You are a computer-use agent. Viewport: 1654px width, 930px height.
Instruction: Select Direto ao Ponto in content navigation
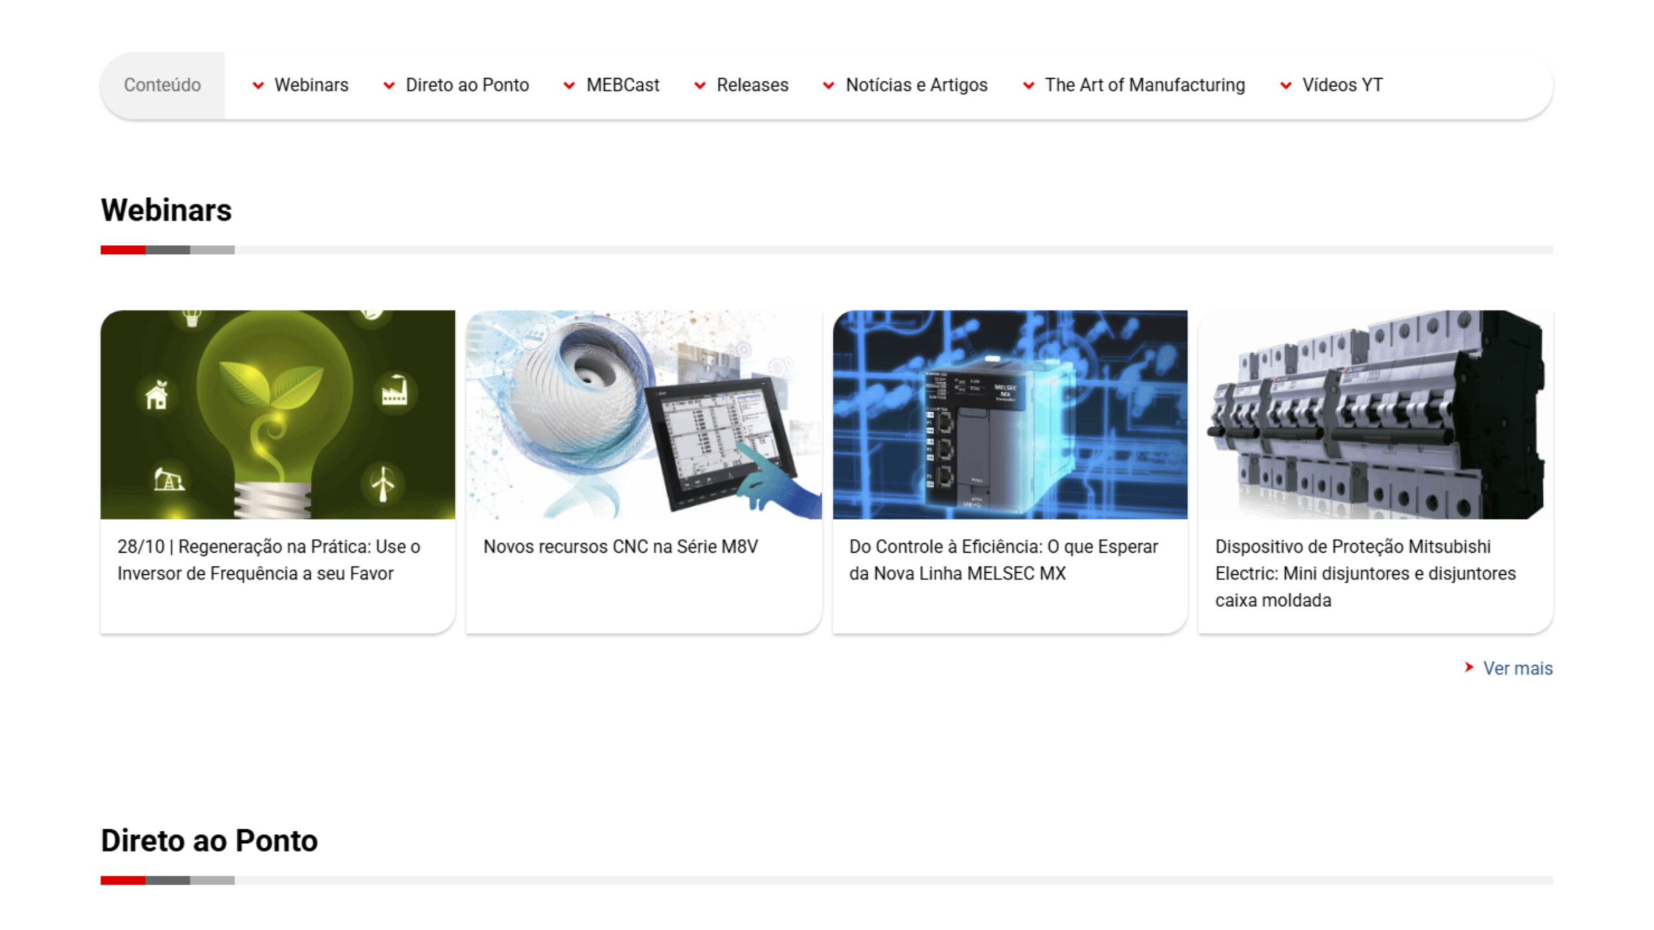pyautogui.click(x=467, y=85)
